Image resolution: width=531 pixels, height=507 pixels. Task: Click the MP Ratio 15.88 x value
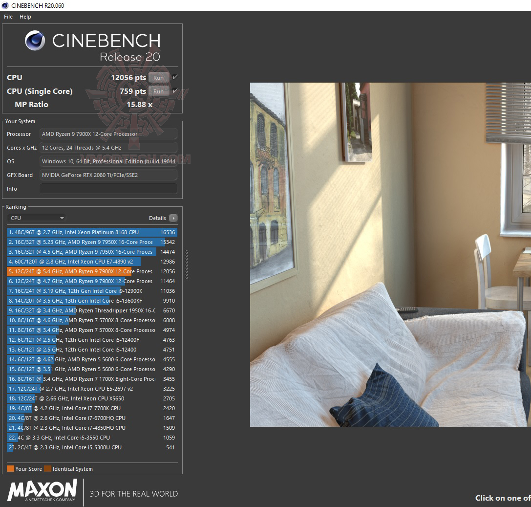click(x=140, y=105)
